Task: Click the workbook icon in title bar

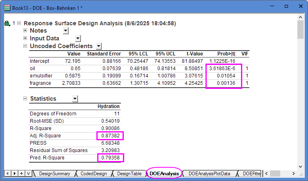Action: (x=7, y=8)
